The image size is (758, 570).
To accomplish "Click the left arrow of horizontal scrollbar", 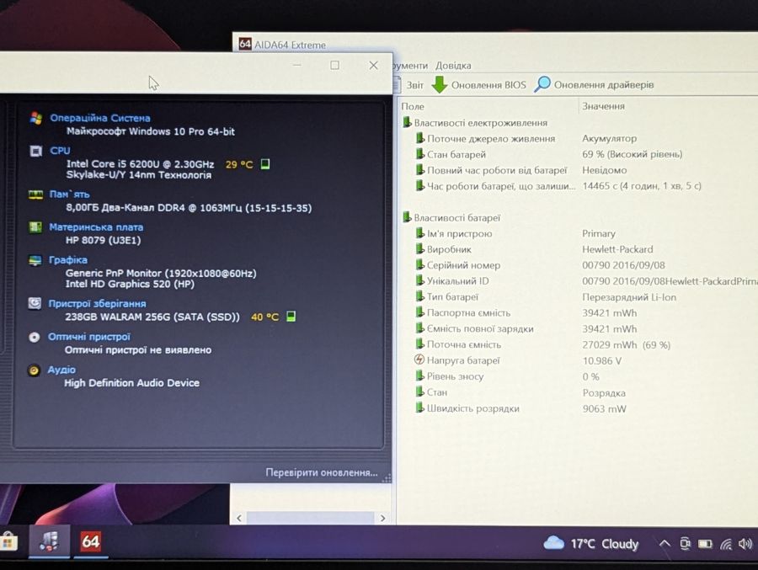I will tap(239, 518).
